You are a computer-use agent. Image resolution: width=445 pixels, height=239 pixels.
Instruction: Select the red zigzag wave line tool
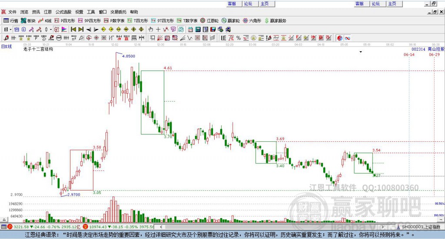166,29
